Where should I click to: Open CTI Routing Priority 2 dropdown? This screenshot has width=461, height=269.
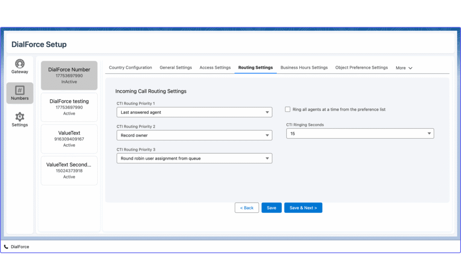tap(194, 135)
